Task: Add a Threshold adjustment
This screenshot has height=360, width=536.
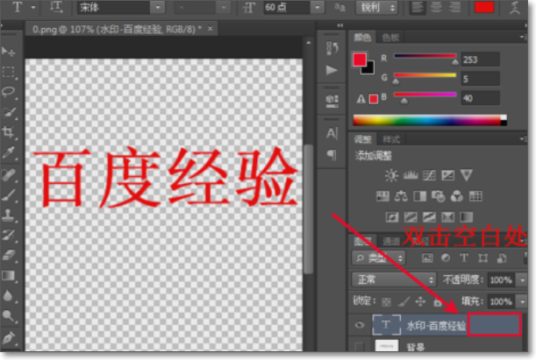Action: pos(429,217)
